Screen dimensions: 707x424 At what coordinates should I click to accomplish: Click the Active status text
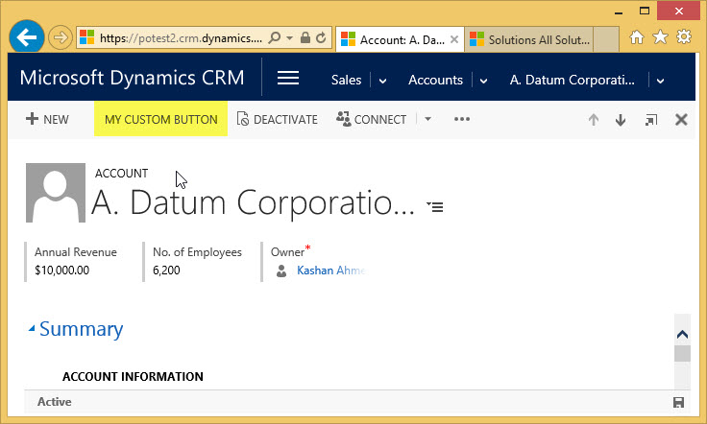[55, 402]
